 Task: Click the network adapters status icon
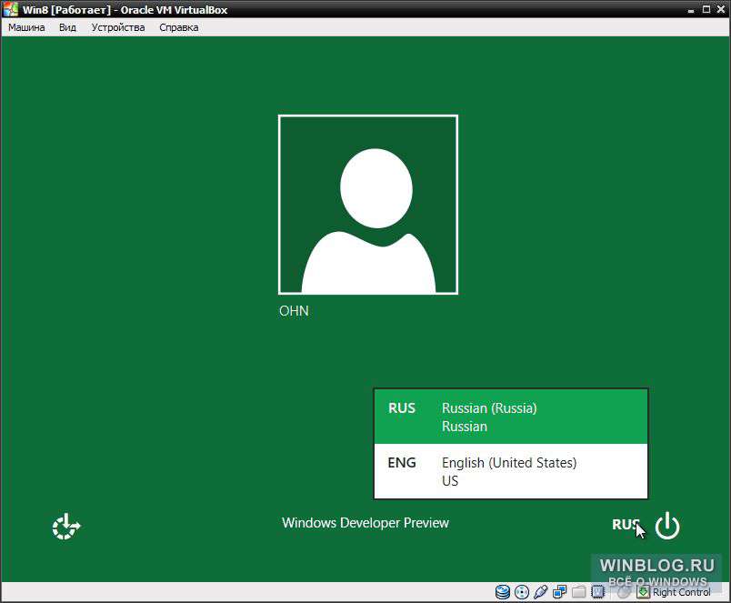pos(559,592)
